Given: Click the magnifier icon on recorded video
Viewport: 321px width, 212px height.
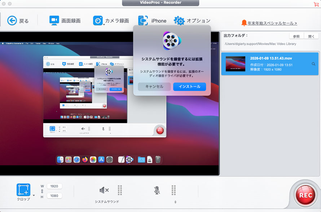Looking at the screenshot, I should (x=314, y=64).
